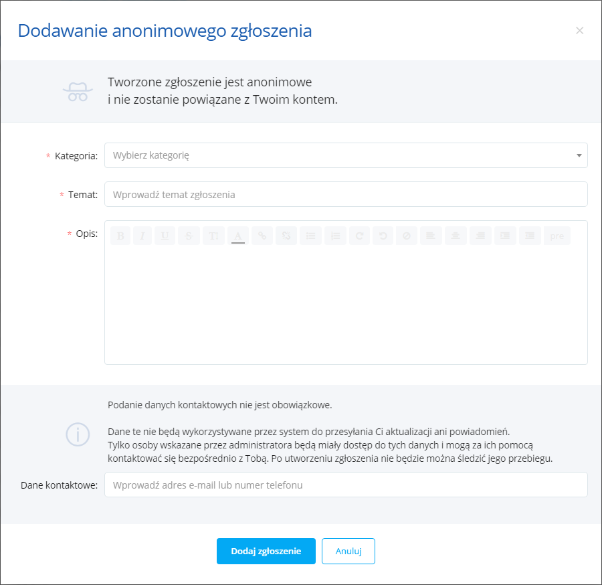
Task: Click the Temat input field
Action: tap(346, 195)
